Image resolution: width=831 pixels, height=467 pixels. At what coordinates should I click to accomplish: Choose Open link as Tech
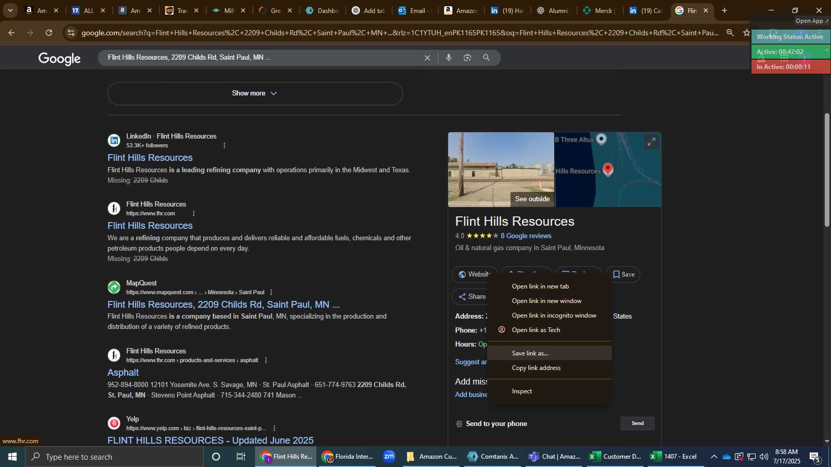tap(549, 330)
